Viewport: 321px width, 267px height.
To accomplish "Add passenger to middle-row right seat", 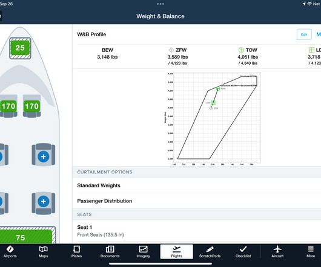I will coord(44,156).
